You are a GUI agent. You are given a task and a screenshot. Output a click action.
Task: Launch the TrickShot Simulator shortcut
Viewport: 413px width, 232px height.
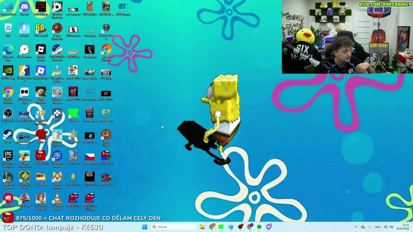coord(57,10)
